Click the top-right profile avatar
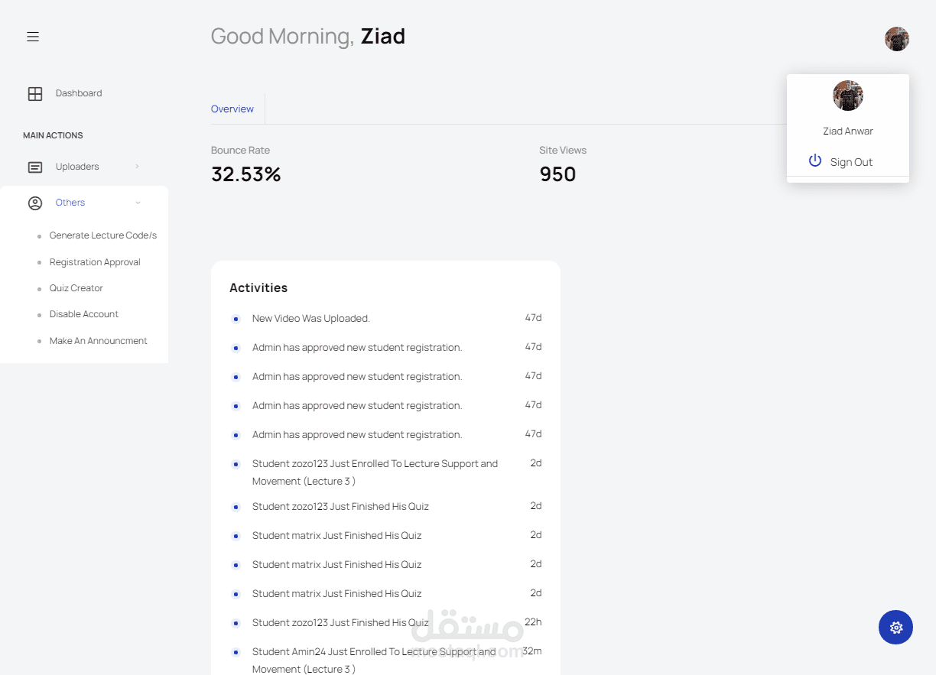 click(896, 39)
